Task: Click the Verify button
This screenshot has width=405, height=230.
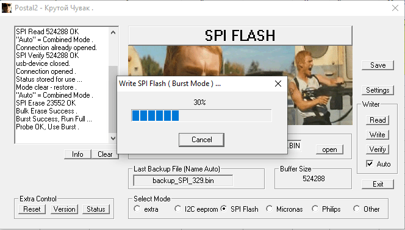Action: pos(378,149)
